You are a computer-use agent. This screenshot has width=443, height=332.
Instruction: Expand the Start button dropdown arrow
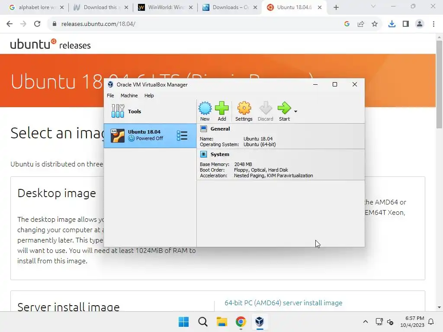click(x=295, y=112)
